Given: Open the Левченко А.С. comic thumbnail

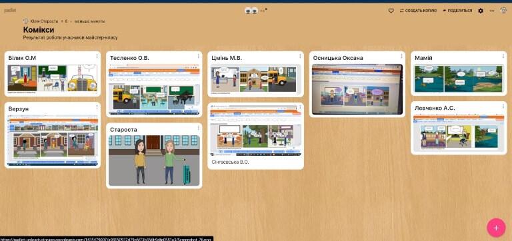Looking at the screenshot, I should [x=459, y=134].
